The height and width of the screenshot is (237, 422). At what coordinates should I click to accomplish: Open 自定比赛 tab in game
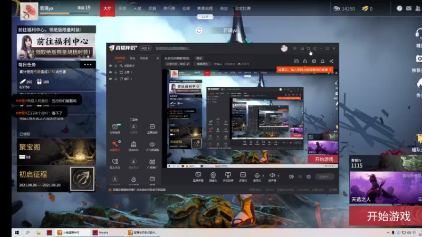point(243,8)
